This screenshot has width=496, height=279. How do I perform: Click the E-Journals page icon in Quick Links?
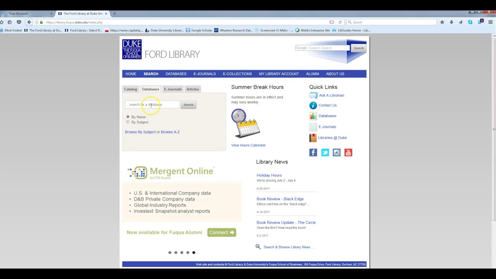313,127
